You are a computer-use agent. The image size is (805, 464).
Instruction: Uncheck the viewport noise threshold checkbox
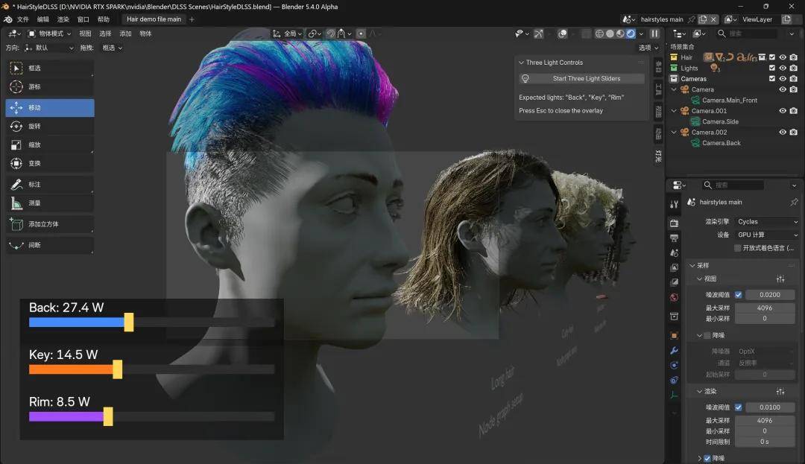click(x=738, y=295)
